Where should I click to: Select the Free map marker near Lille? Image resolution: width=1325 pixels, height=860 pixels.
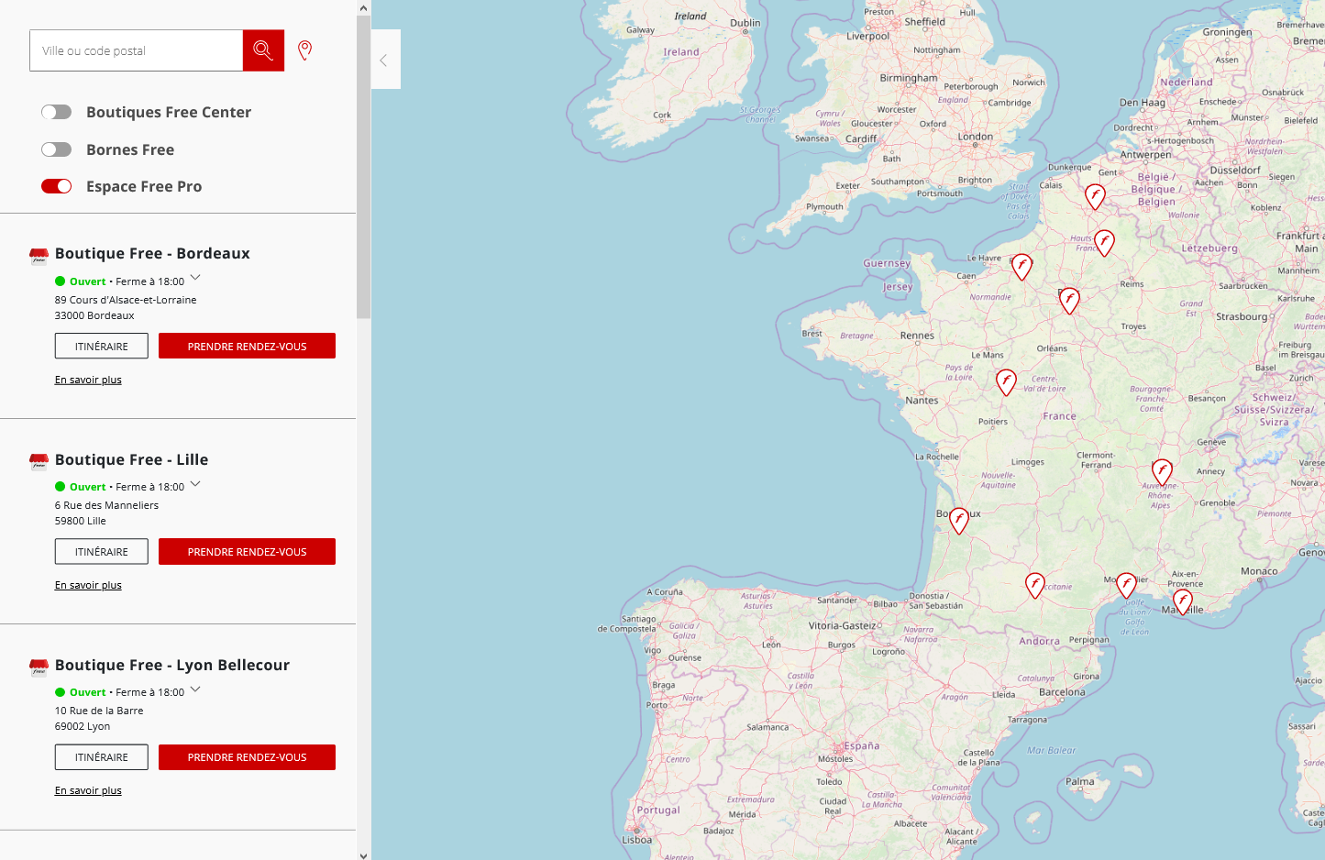point(1095,195)
